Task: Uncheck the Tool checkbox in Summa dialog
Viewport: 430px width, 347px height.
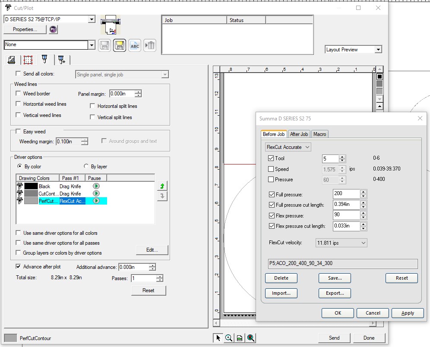Action: coord(271,158)
